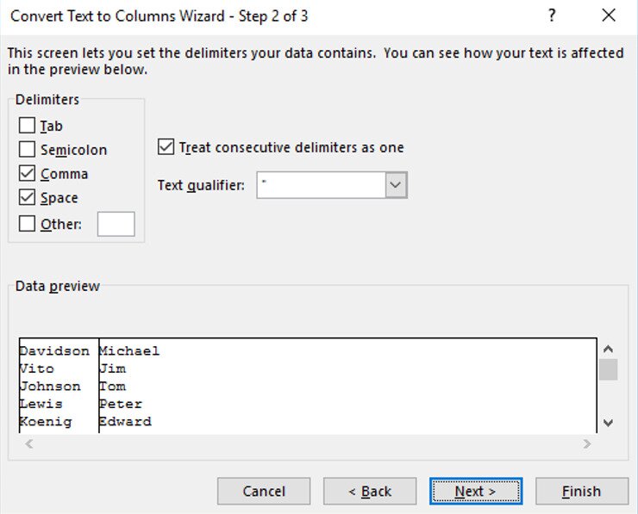Click the Other delimiter text box

116,224
